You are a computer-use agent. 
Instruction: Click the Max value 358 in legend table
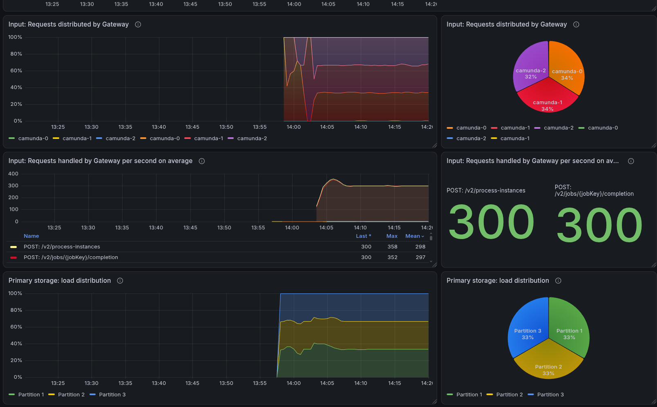(392, 247)
